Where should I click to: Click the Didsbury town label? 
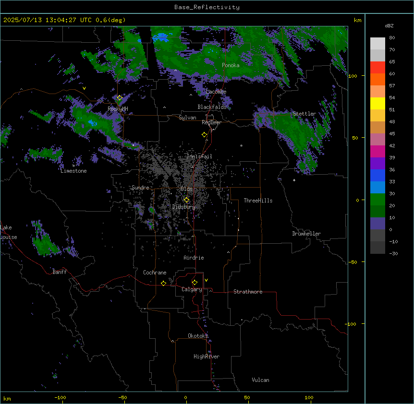pyautogui.click(x=184, y=207)
